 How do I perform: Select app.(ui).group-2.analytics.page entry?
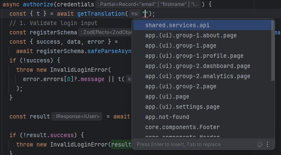tap(203, 76)
